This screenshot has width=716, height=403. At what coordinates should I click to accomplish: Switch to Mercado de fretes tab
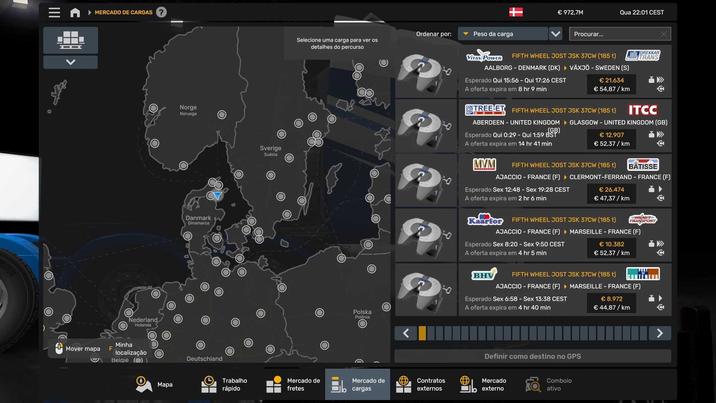pos(293,384)
